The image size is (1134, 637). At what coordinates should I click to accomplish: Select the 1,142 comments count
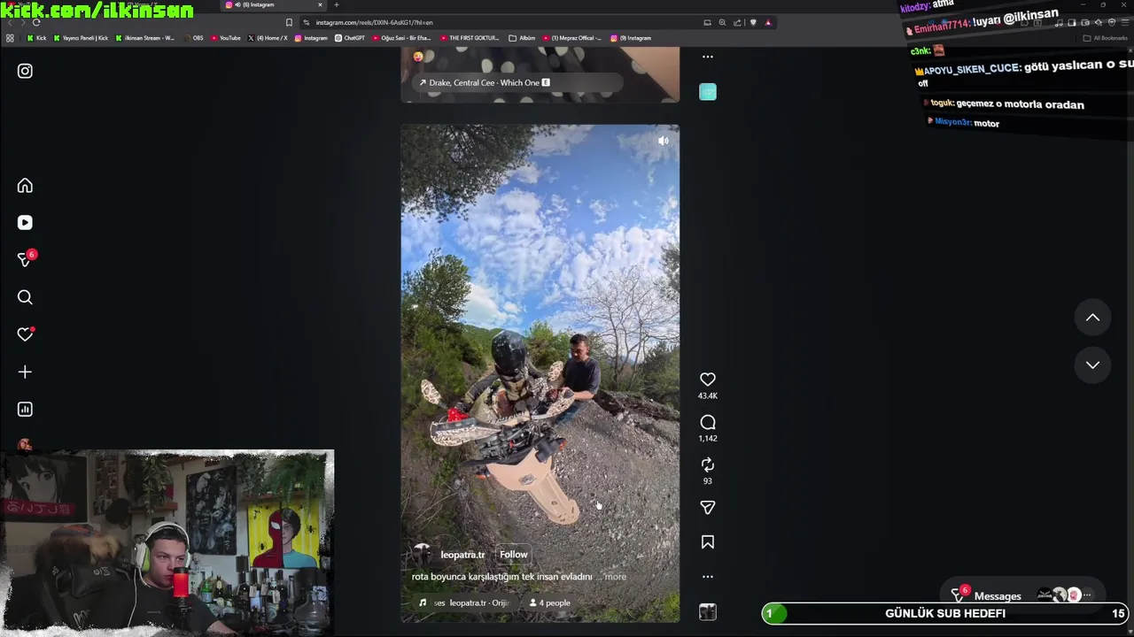(707, 438)
